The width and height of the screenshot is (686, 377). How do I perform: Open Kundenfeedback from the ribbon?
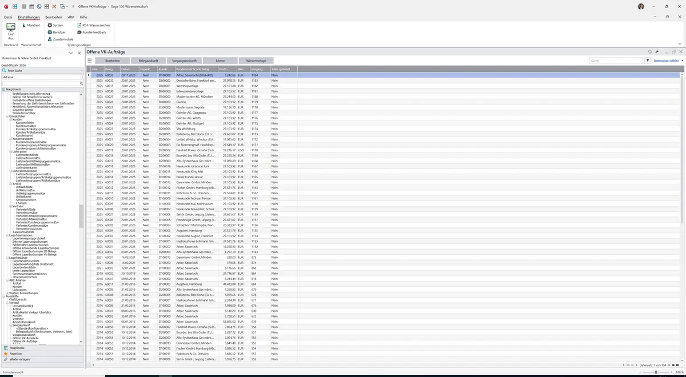tap(91, 33)
